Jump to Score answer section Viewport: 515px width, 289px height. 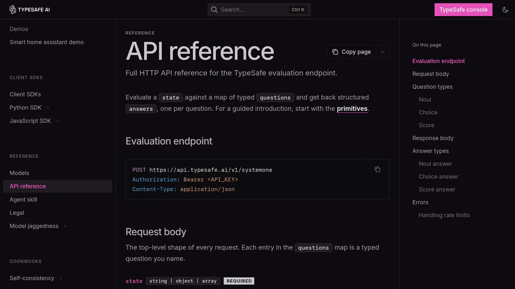click(x=437, y=189)
